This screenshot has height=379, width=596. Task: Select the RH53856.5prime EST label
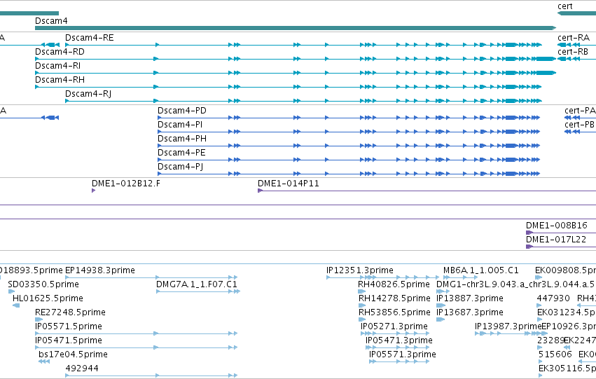coord(394,312)
